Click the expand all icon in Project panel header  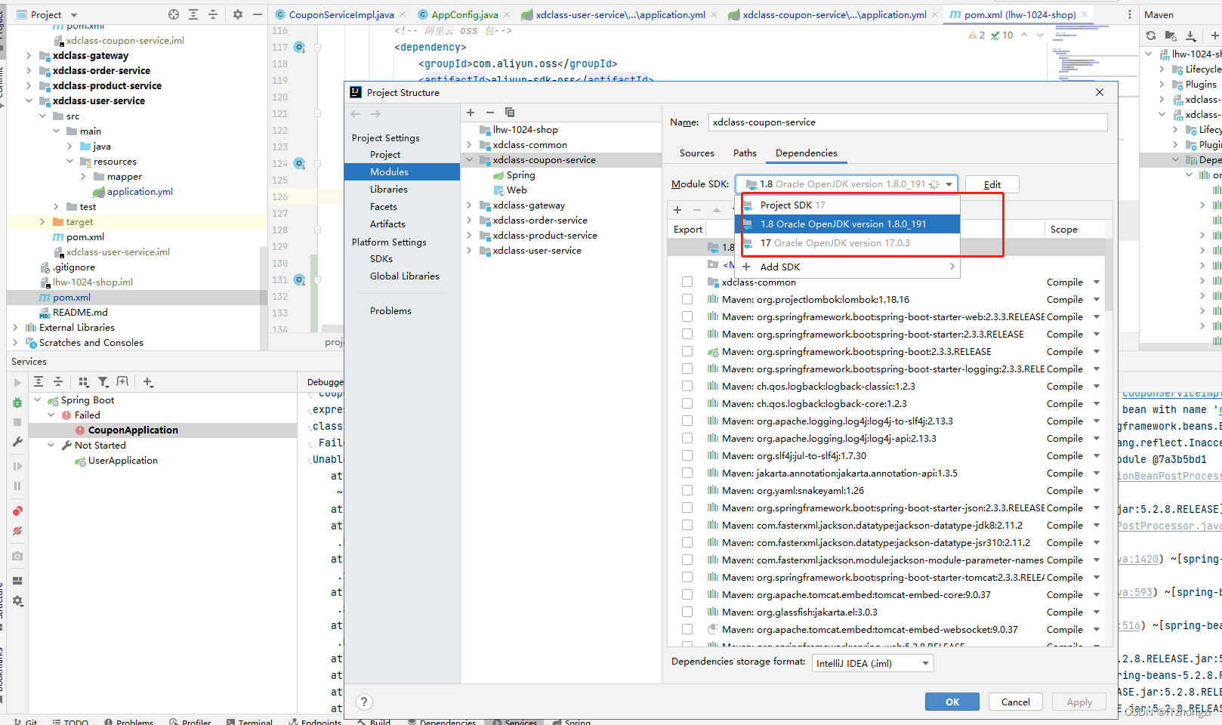(x=193, y=14)
